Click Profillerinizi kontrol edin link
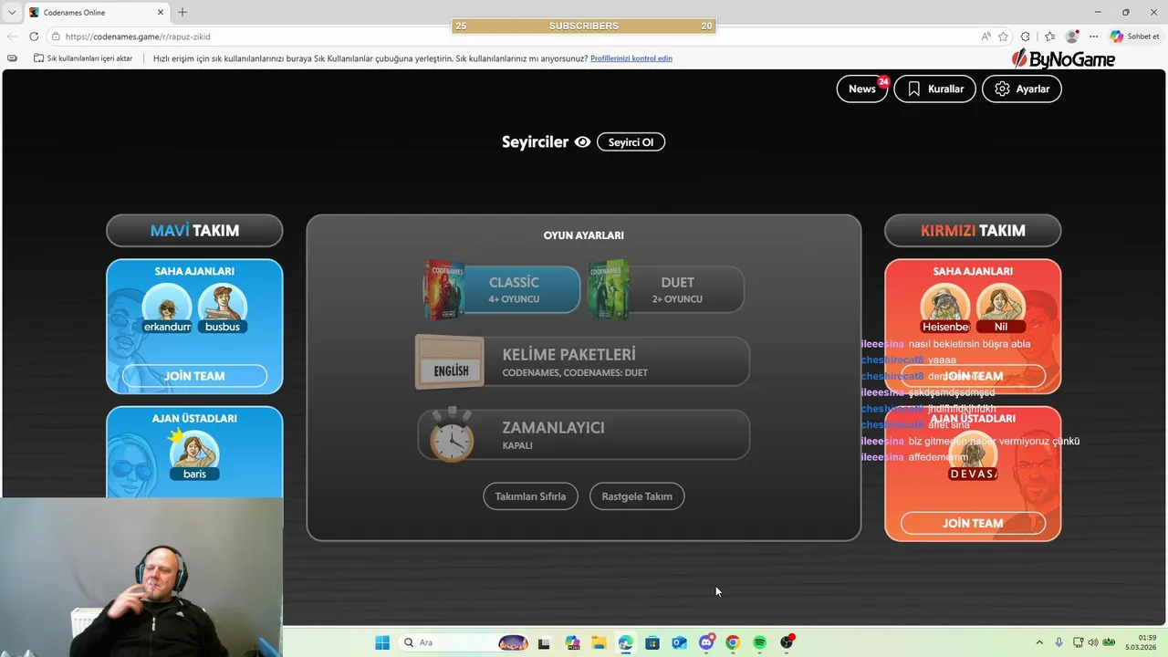Viewport: 1168px width, 657px height. pos(631,58)
